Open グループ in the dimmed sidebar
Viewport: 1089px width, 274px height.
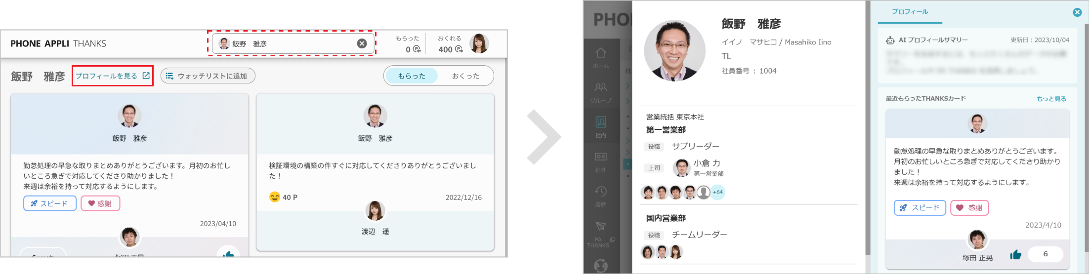[601, 92]
